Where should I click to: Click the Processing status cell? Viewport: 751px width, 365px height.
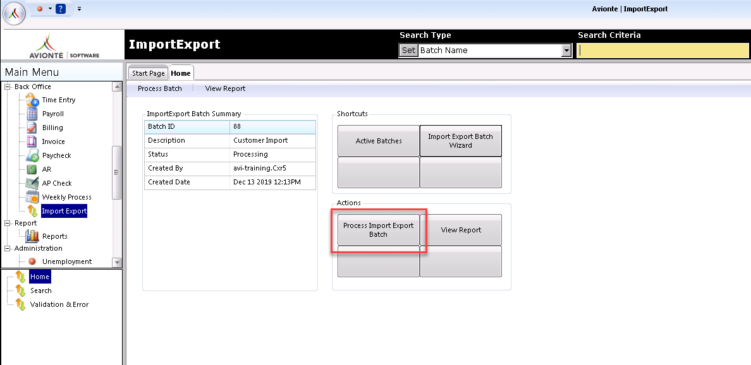click(272, 155)
